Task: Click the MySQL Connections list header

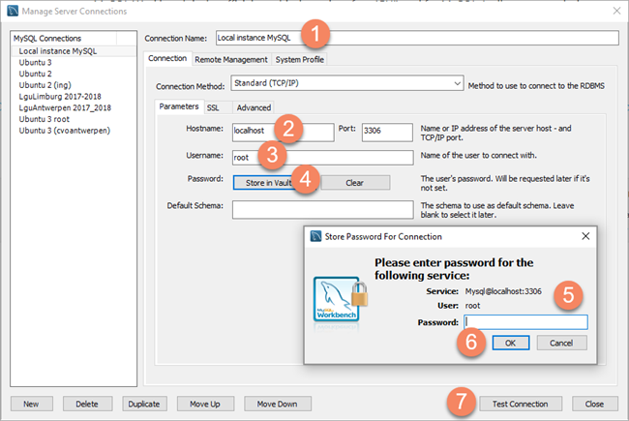Action: 64,38
